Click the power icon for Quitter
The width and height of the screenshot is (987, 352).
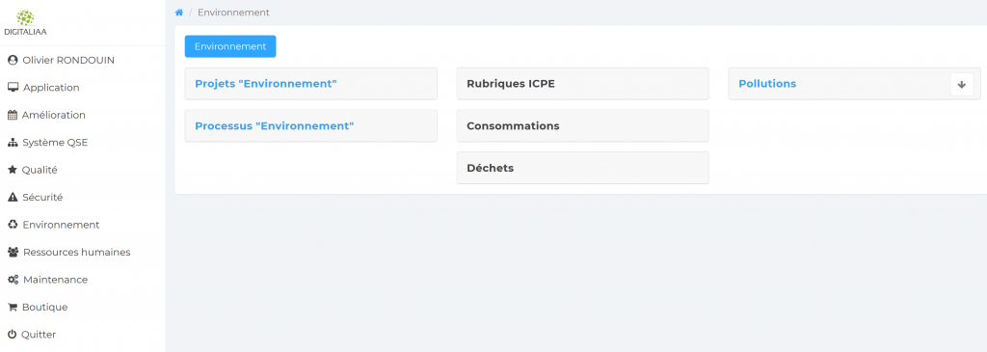coord(12,335)
